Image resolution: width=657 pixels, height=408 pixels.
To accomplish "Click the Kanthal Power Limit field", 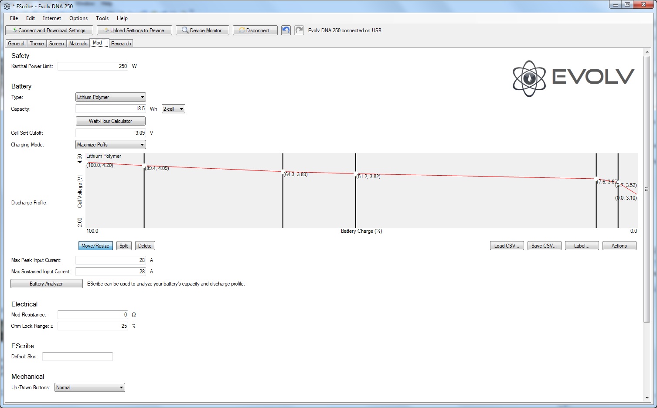I will point(92,66).
